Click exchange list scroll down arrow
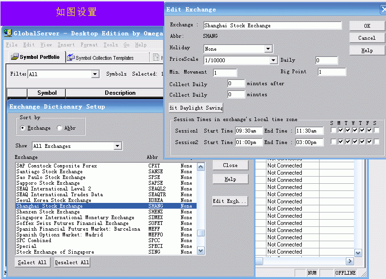This screenshot has width=386, height=279. (x=201, y=251)
